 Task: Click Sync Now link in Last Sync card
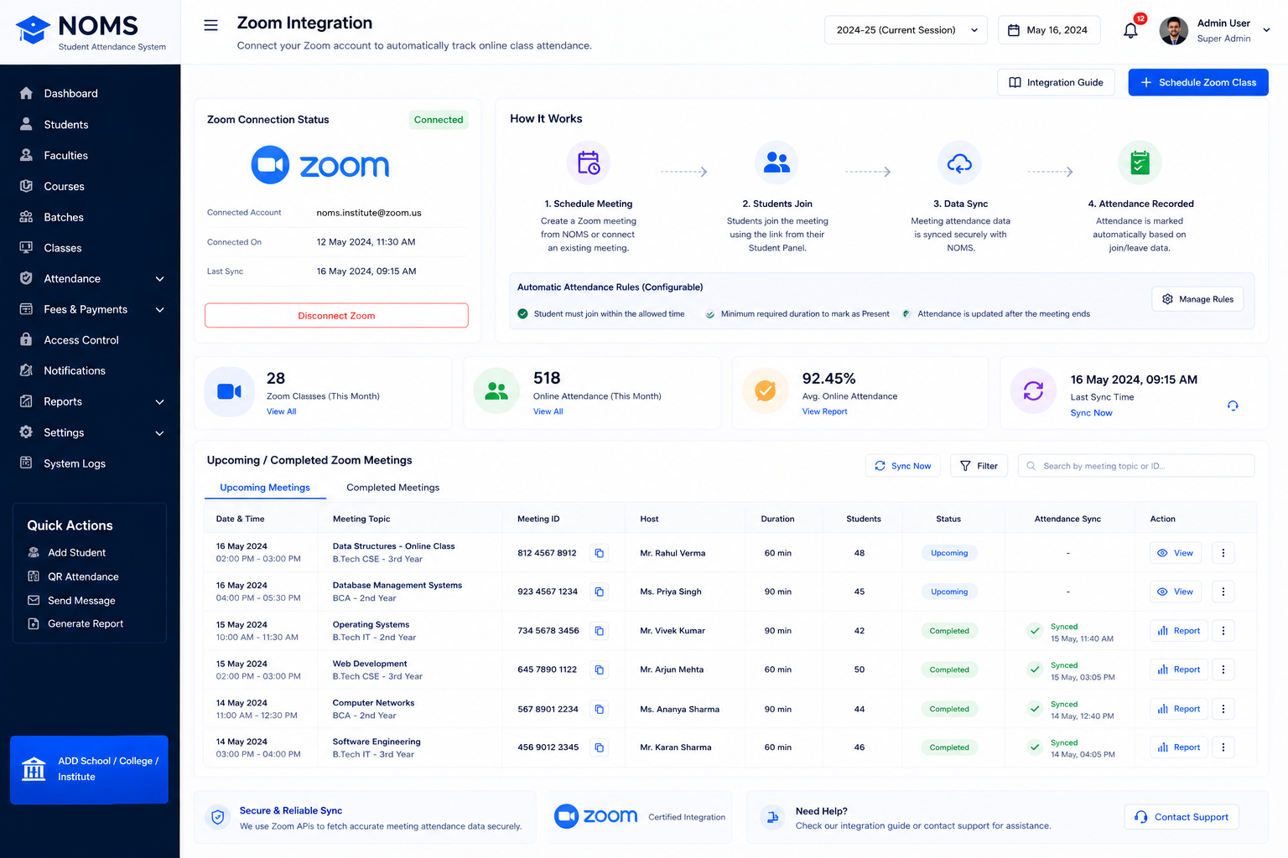pos(1091,413)
